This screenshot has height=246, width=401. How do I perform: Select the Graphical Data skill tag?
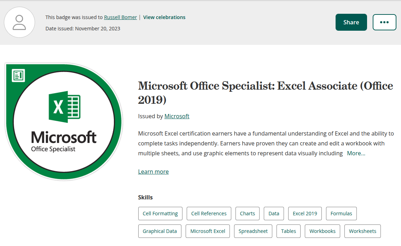160,231
